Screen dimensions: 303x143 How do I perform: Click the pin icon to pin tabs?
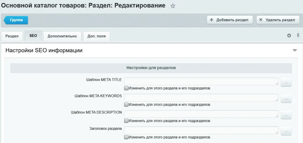point(298,36)
